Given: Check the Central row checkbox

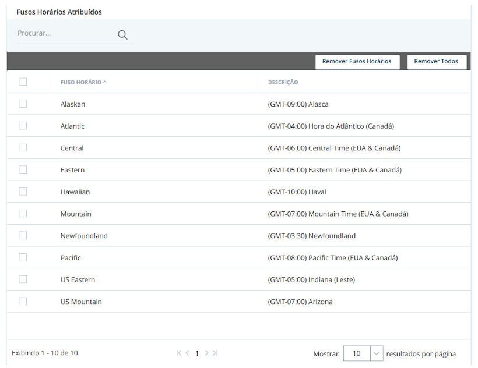Looking at the screenshot, I should (x=23, y=147).
